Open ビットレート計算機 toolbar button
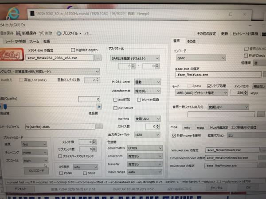This screenshot has height=199, width=266. [245, 34]
